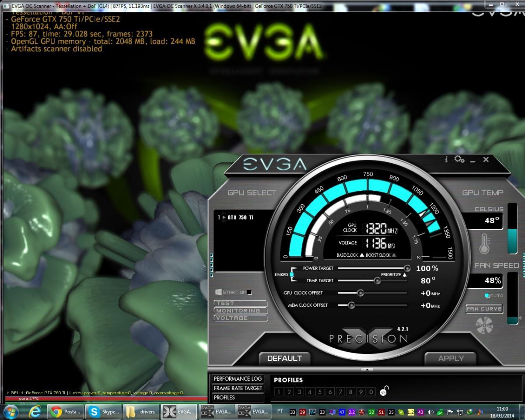Image resolution: width=525 pixels, height=420 pixels.
Task: Click the 80° temp target value
Action: [428, 280]
